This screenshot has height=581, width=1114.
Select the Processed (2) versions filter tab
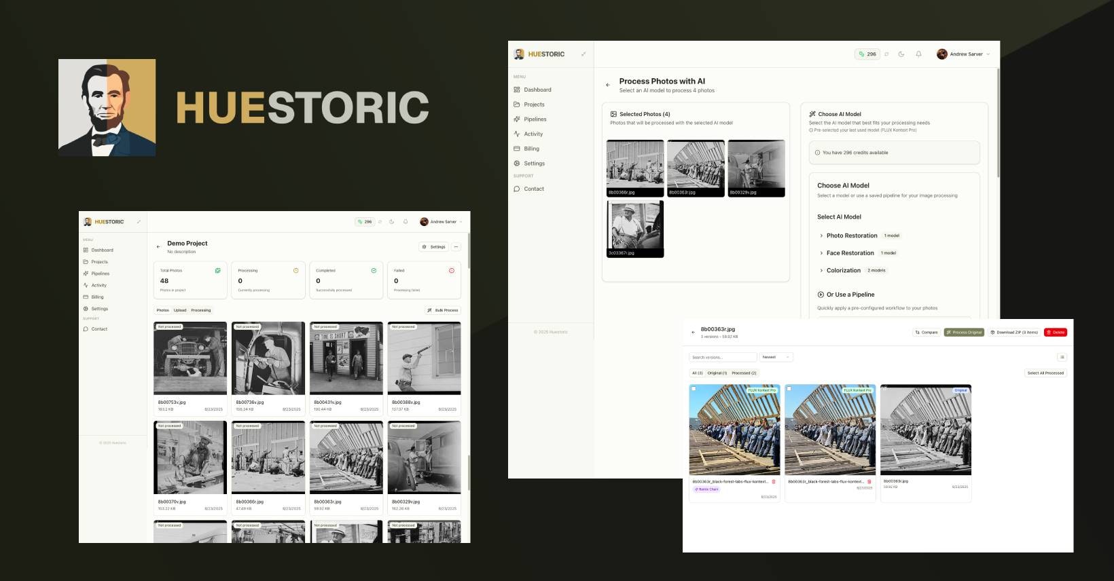pos(744,373)
